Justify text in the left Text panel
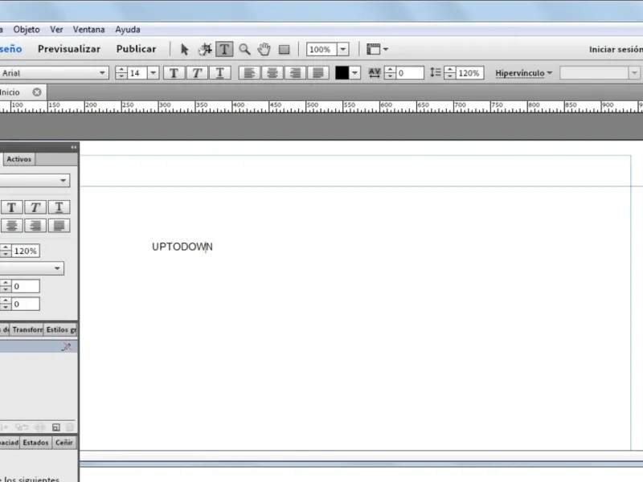 (x=59, y=226)
